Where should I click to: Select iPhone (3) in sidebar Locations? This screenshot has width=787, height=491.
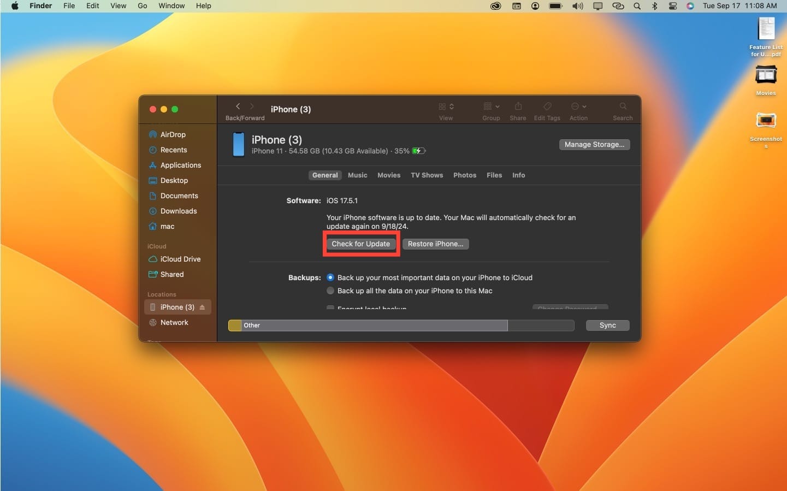pos(177,307)
